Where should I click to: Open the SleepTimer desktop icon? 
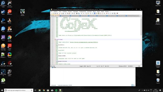(158, 3)
